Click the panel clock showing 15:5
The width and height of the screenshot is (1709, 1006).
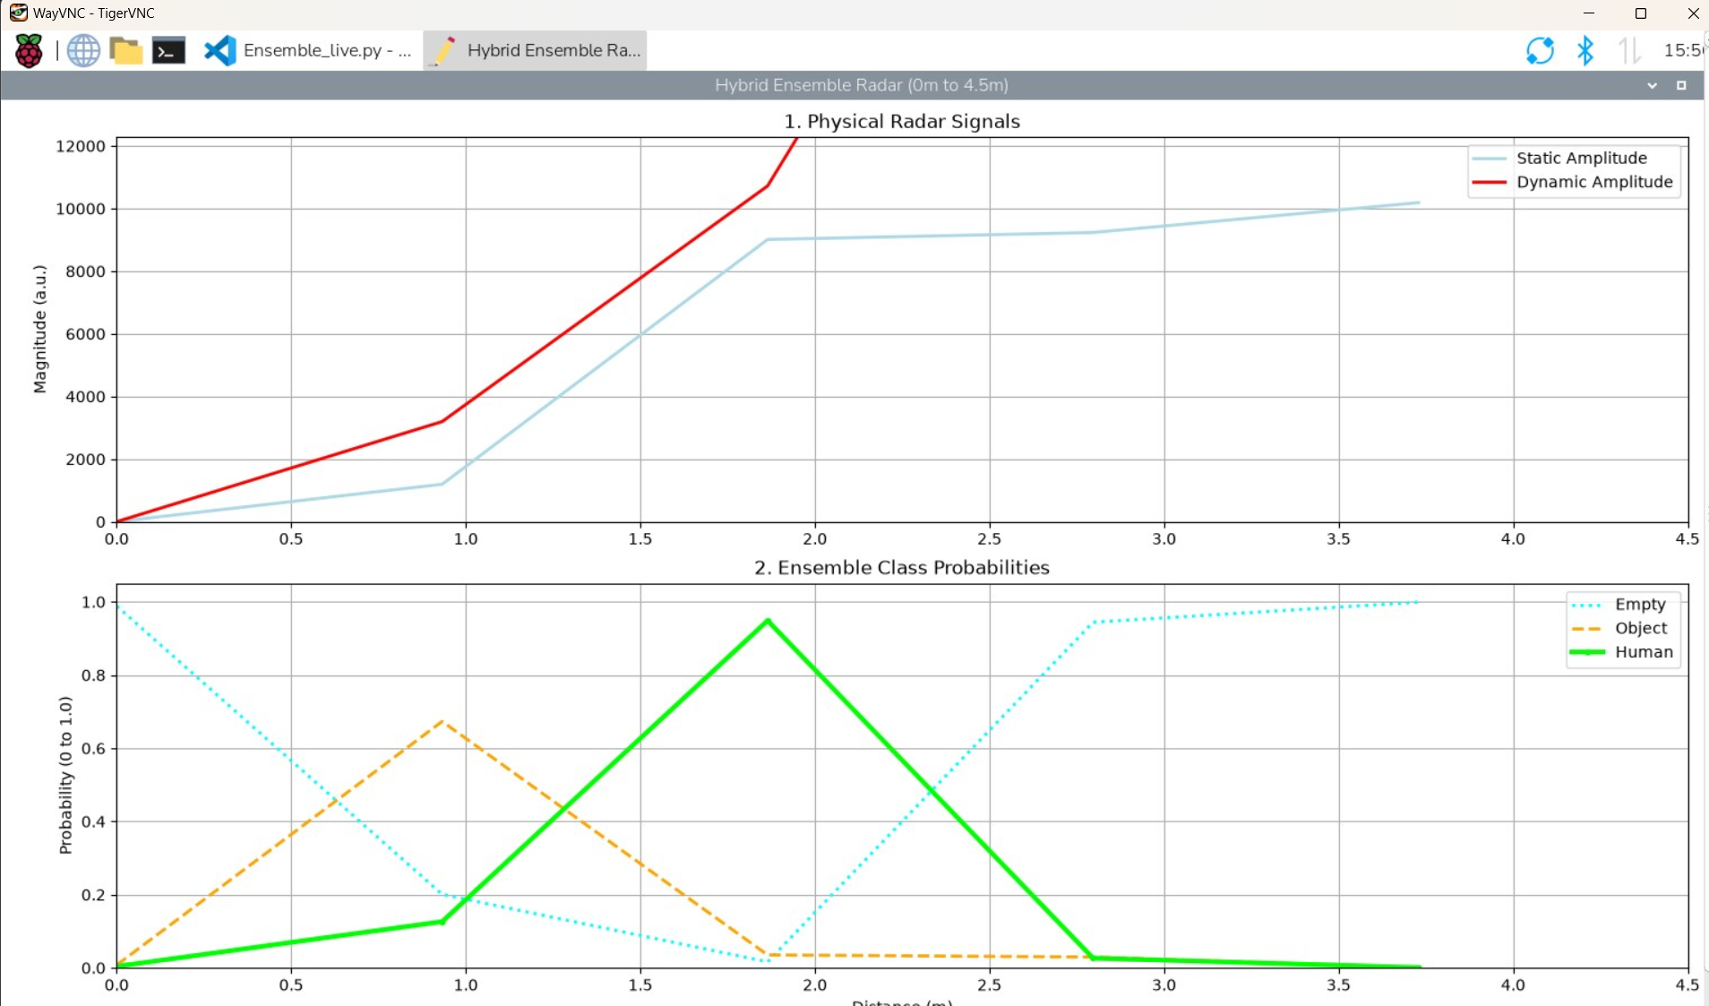(x=1684, y=50)
